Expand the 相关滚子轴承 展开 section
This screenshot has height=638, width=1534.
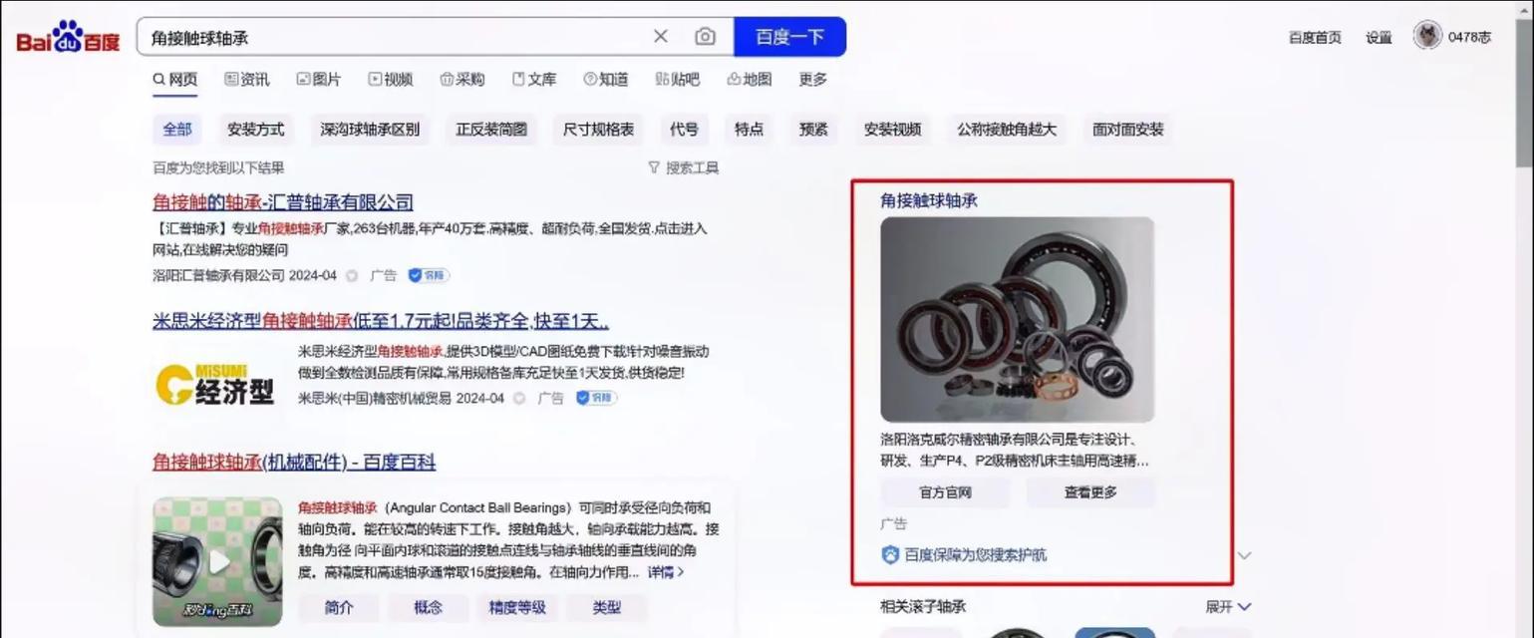(1228, 606)
